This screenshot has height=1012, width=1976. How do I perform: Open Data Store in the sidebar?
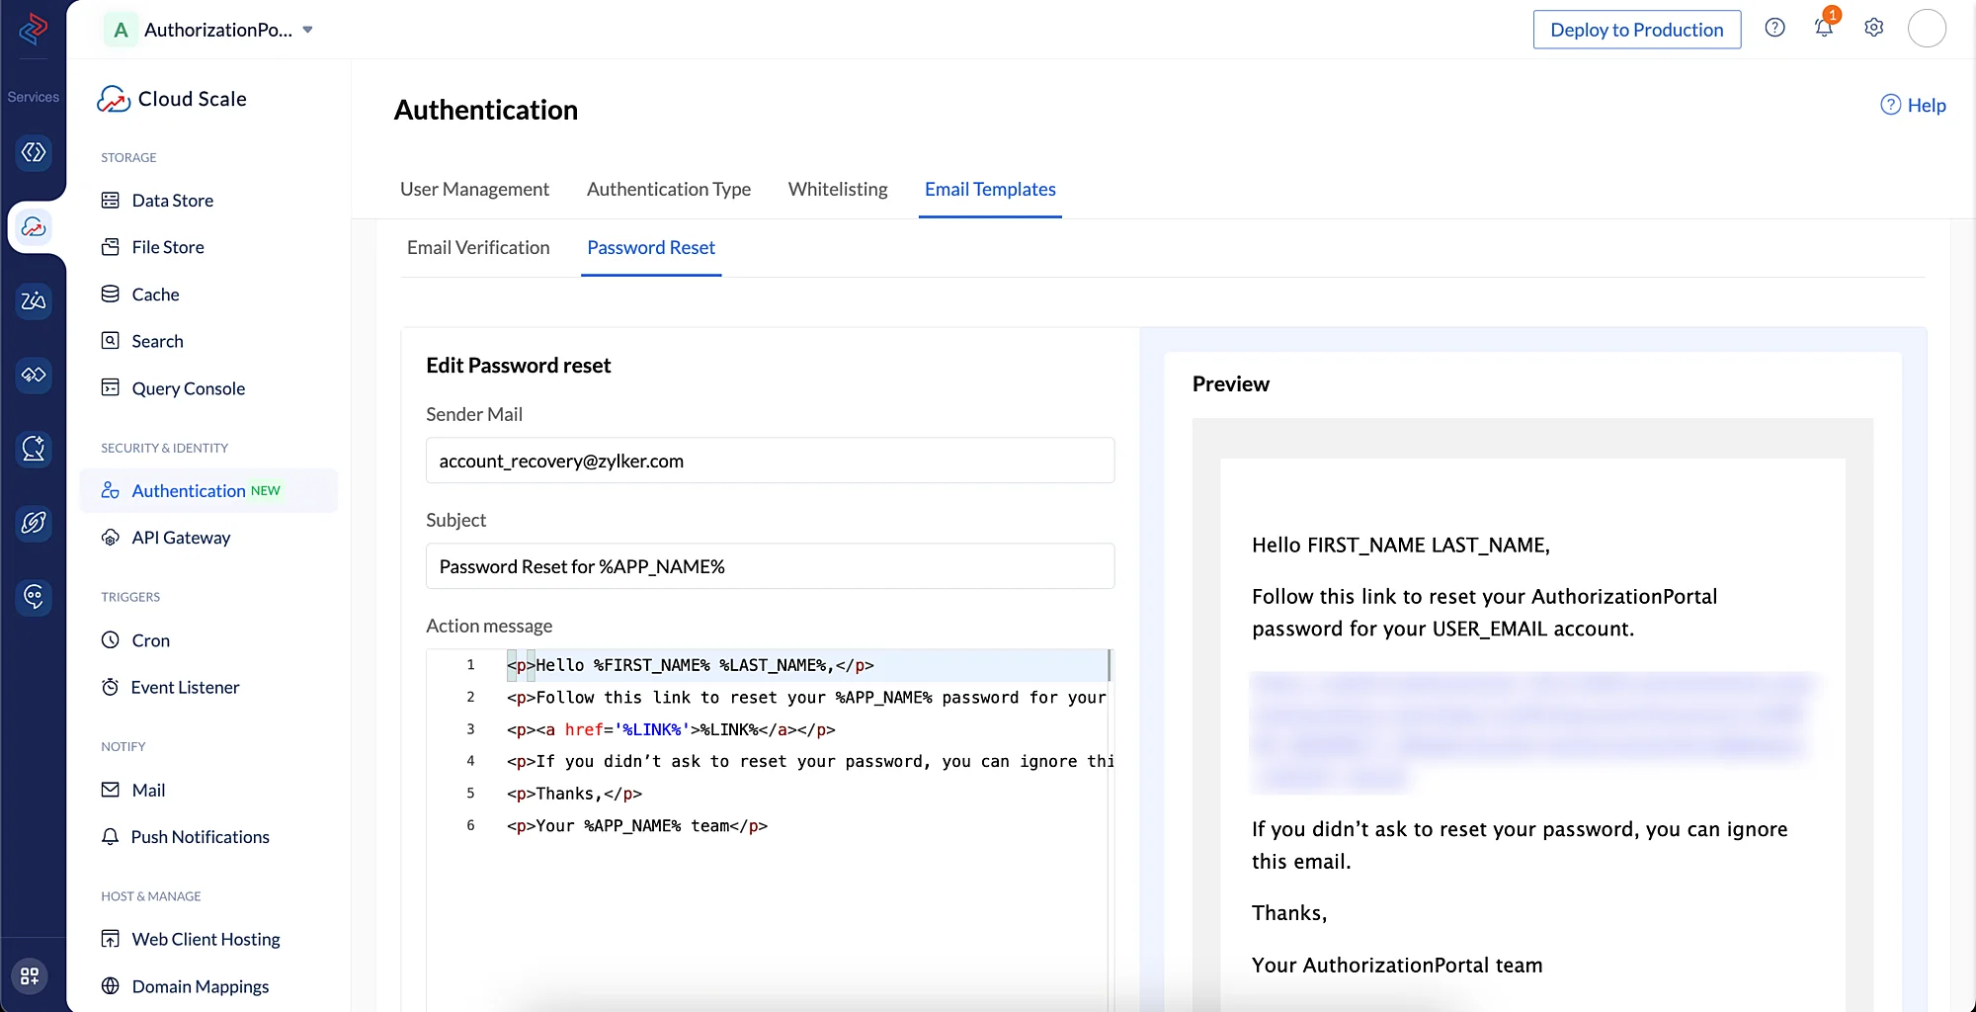(x=173, y=201)
